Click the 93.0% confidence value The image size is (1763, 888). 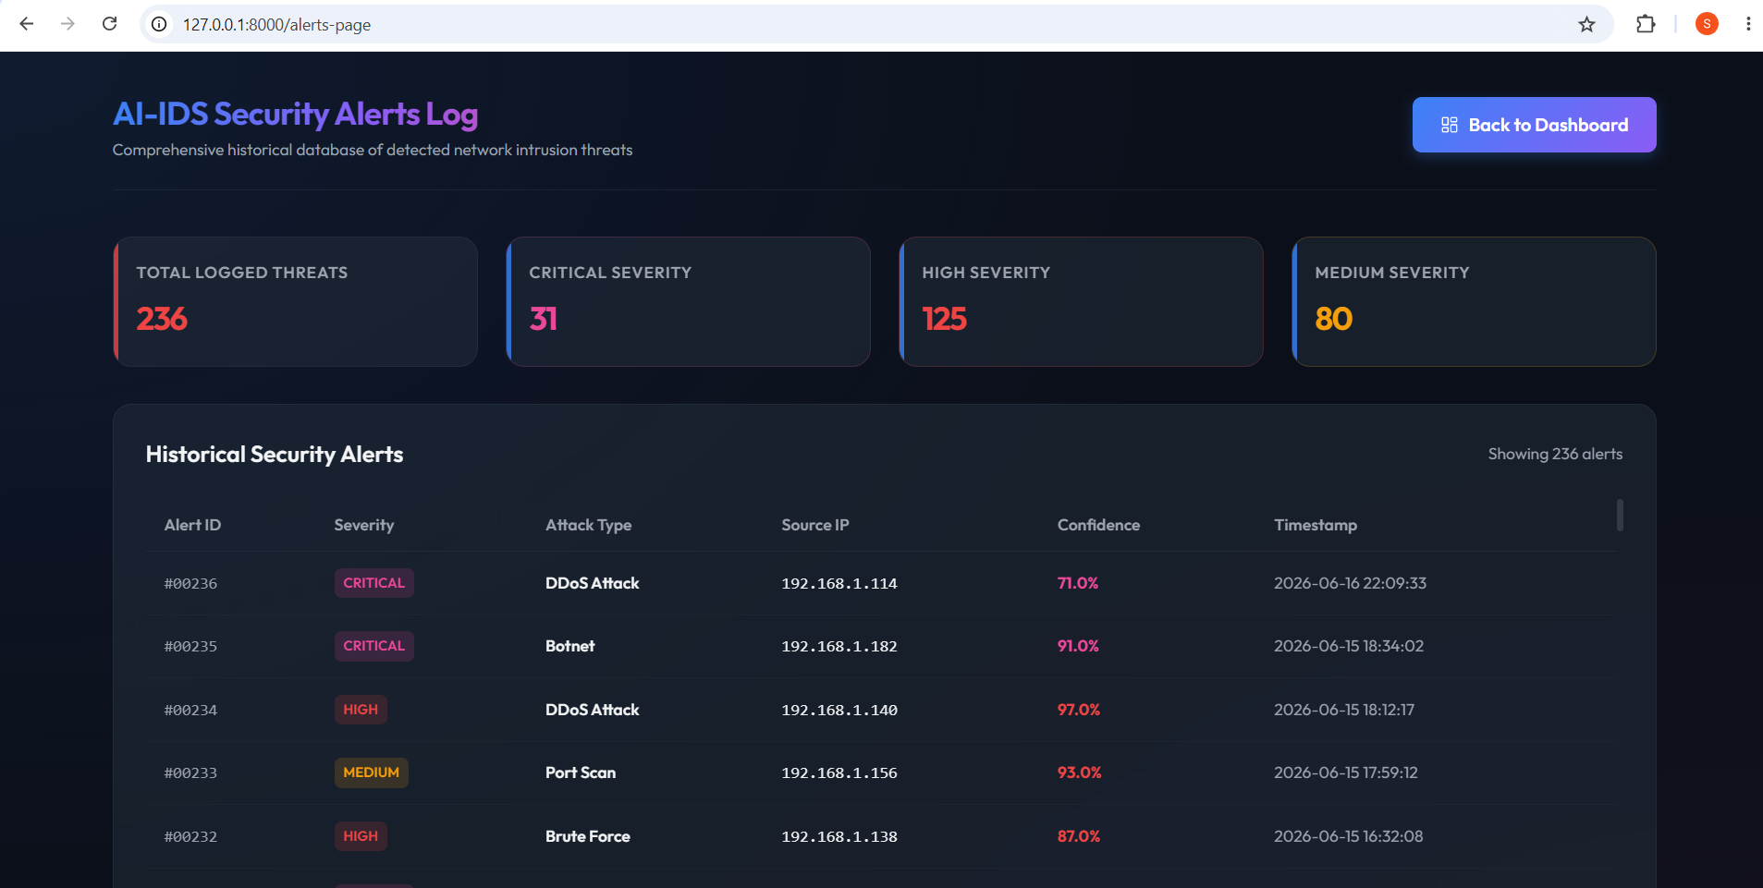(x=1080, y=772)
